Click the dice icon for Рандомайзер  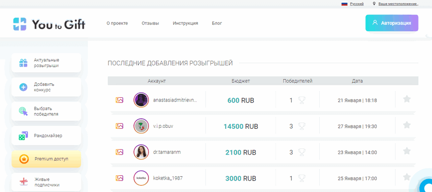[24, 136]
